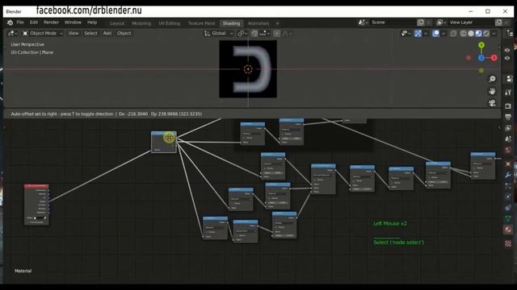Open the Window menu
Image resolution: width=517 pixels, height=290 pixels.
click(x=73, y=23)
